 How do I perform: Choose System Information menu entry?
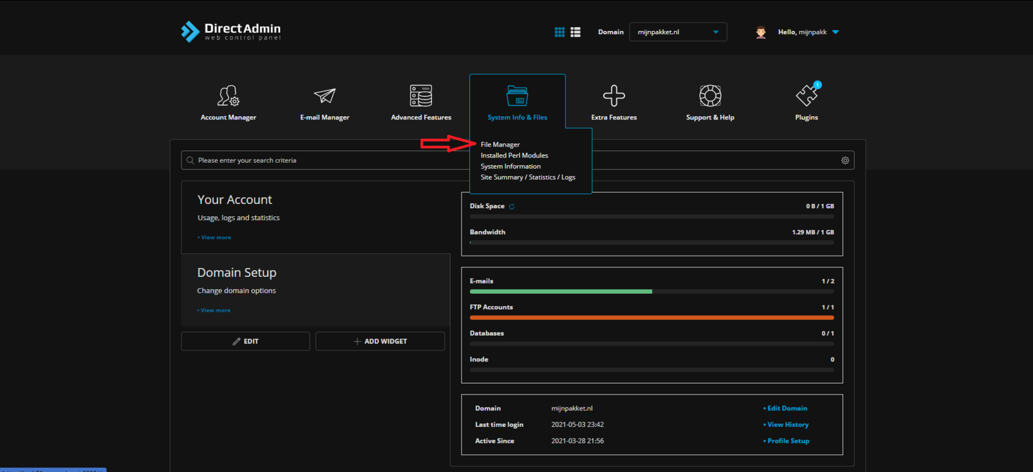tap(511, 167)
